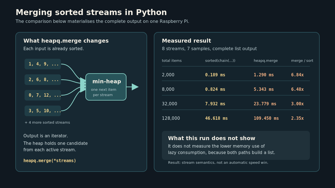The width and height of the screenshot is (335, 188).
Task: Click '+ 4 more sorted streams' note
Action: pos(47,123)
